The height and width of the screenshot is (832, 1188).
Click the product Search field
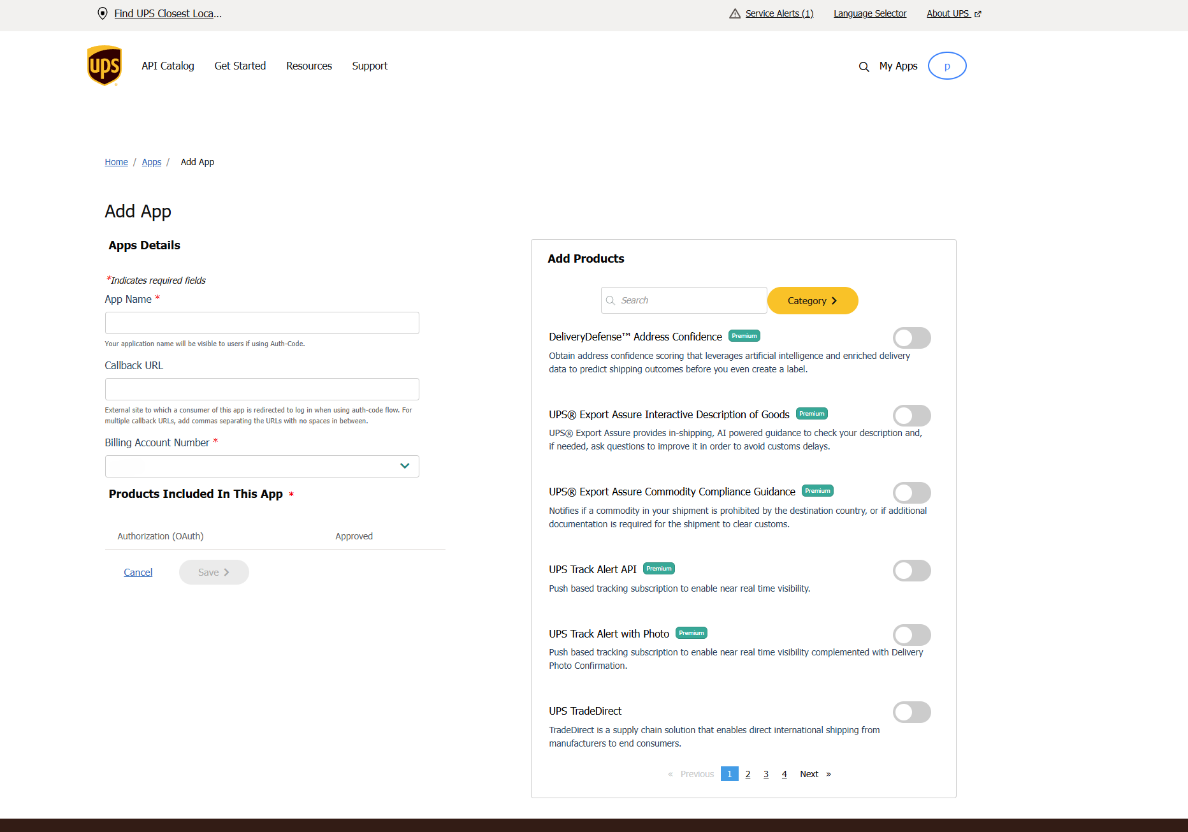(684, 300)
